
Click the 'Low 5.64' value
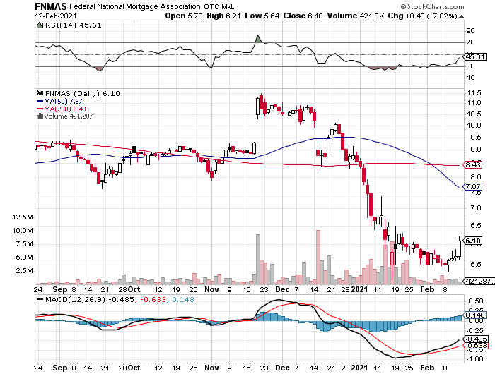tap(262, 16)
